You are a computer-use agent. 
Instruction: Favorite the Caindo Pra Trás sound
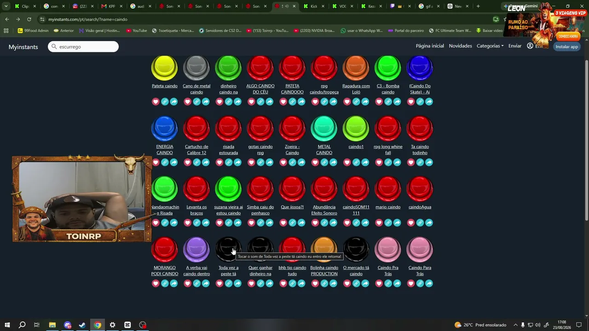point(379,284)
